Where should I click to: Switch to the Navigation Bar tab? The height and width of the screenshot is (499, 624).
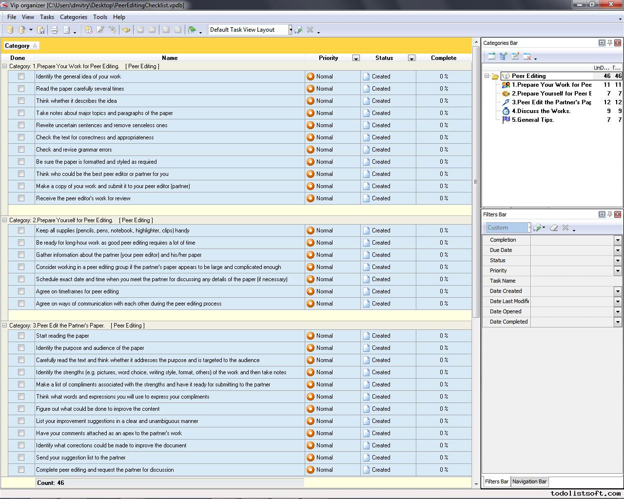tap(529, 481)
